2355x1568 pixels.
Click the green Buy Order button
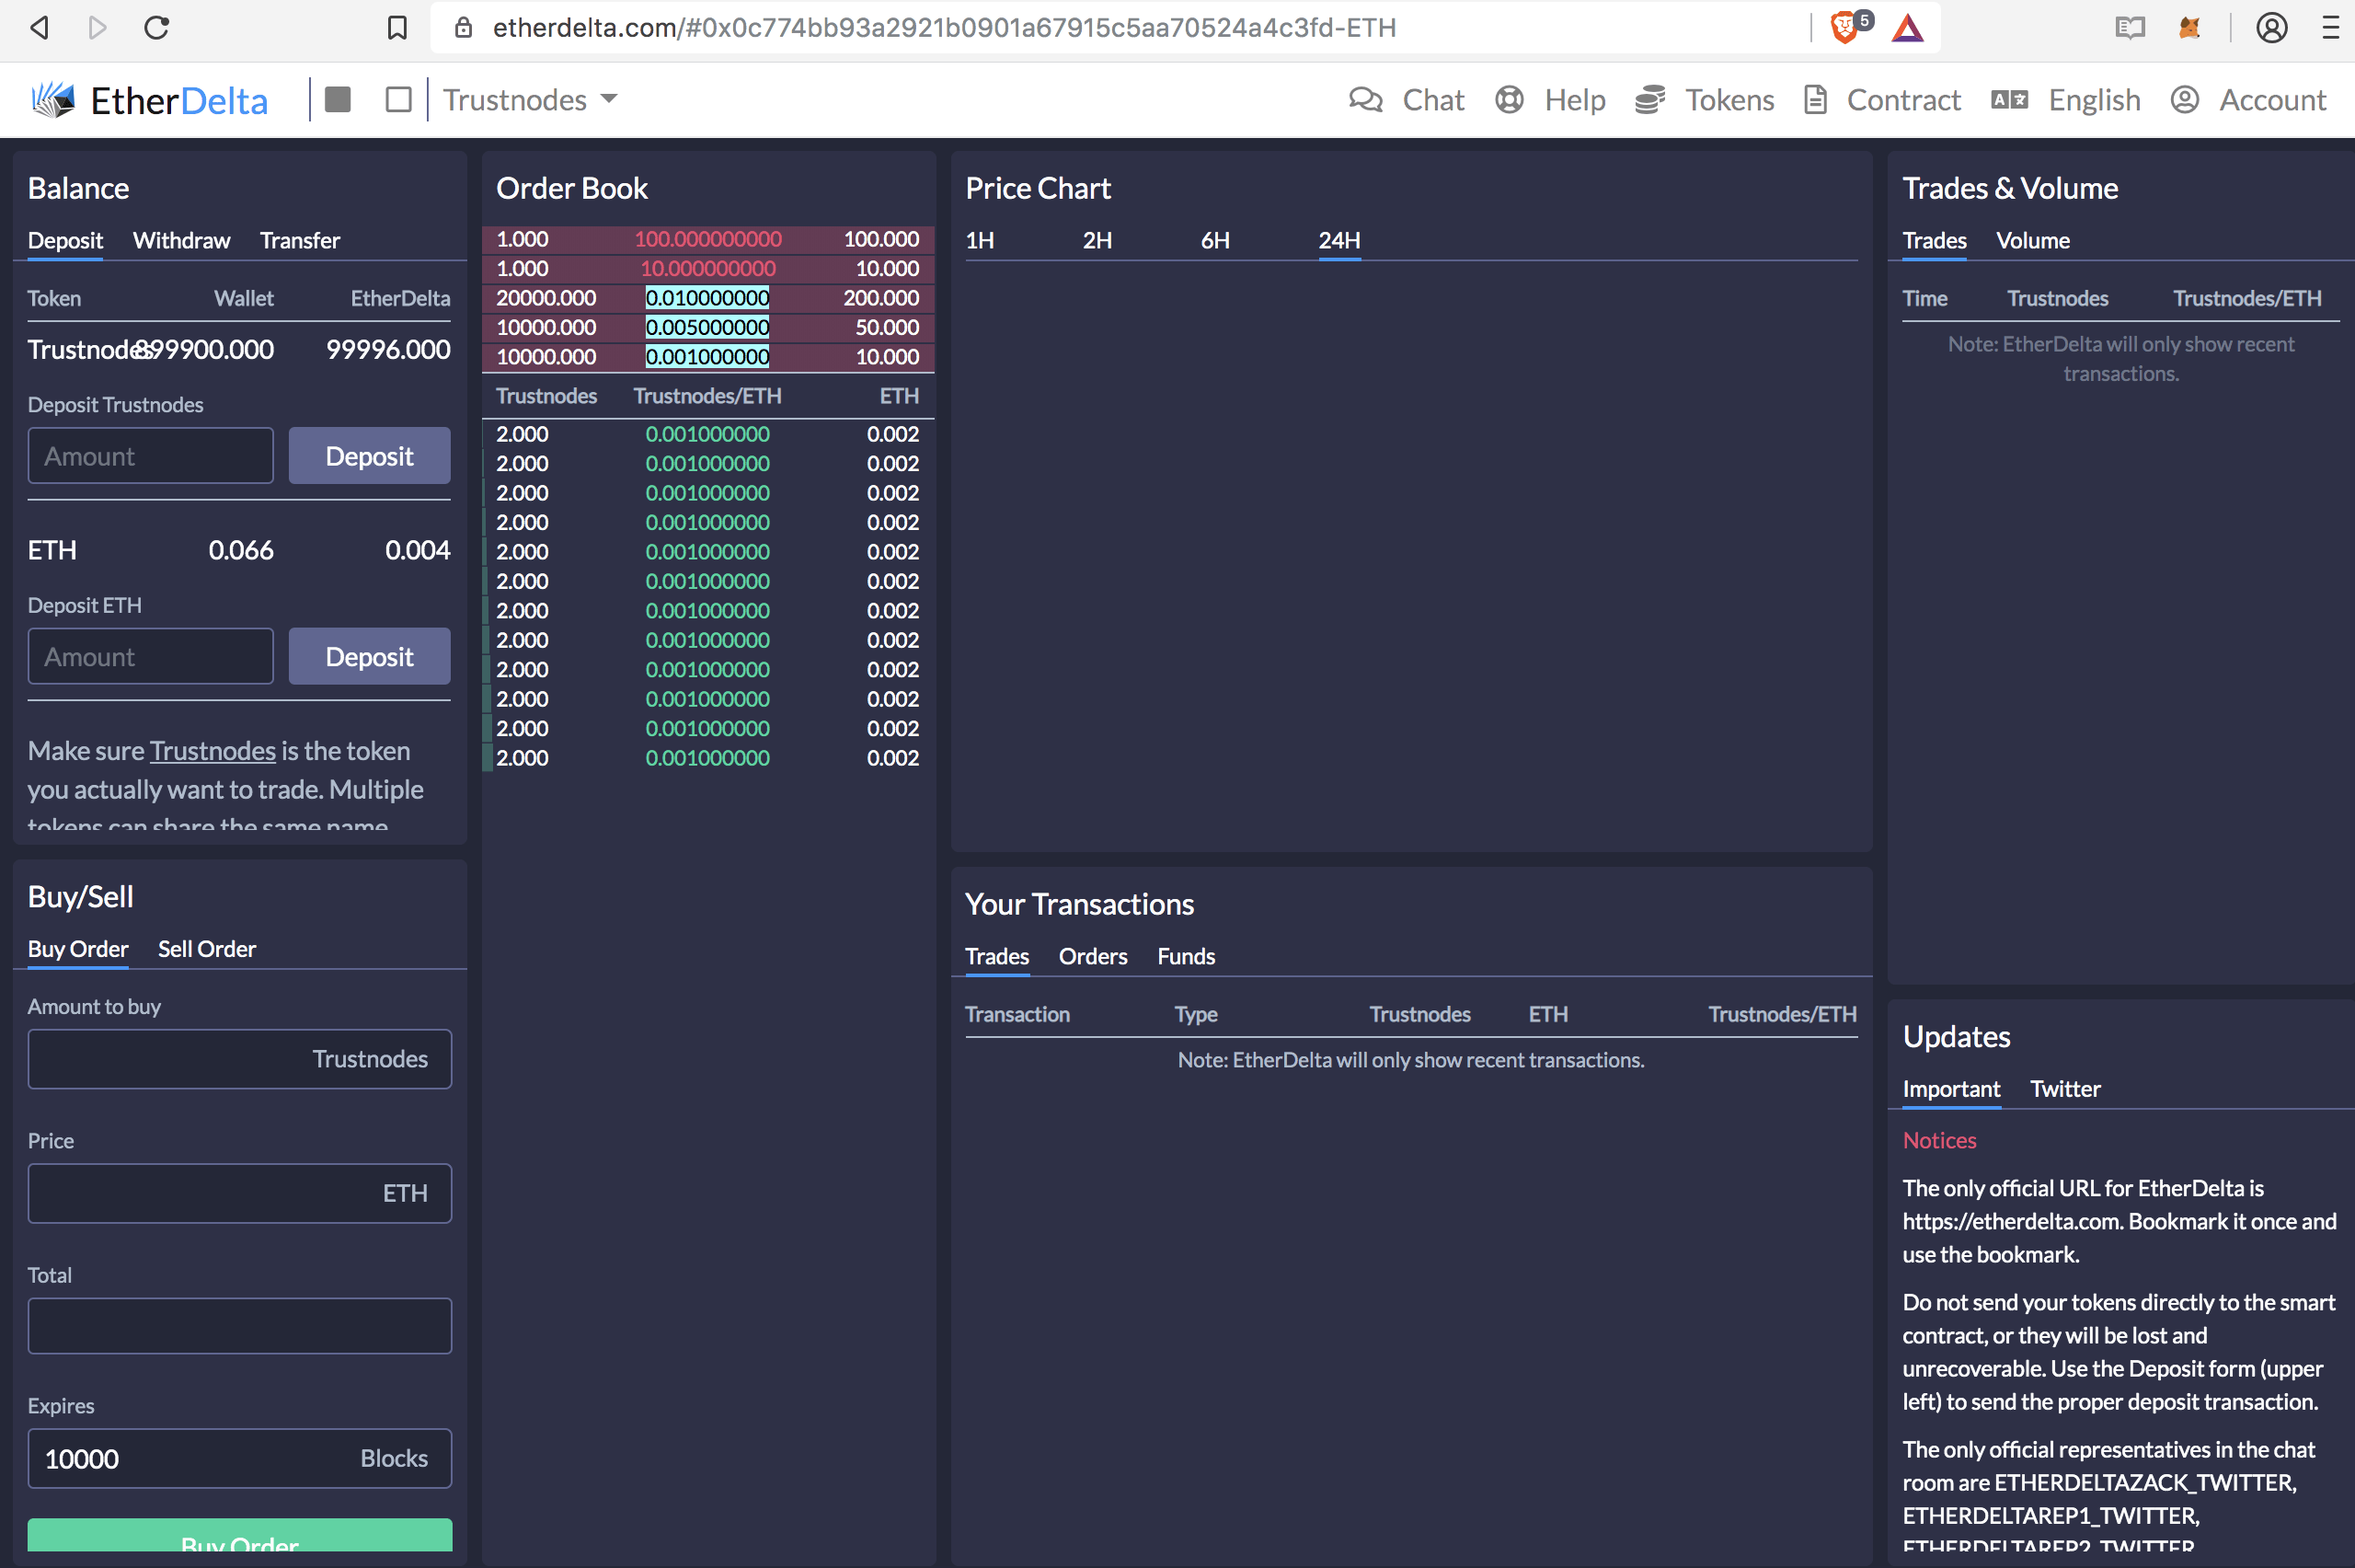pyautogui.click(x=240, y=1536)
